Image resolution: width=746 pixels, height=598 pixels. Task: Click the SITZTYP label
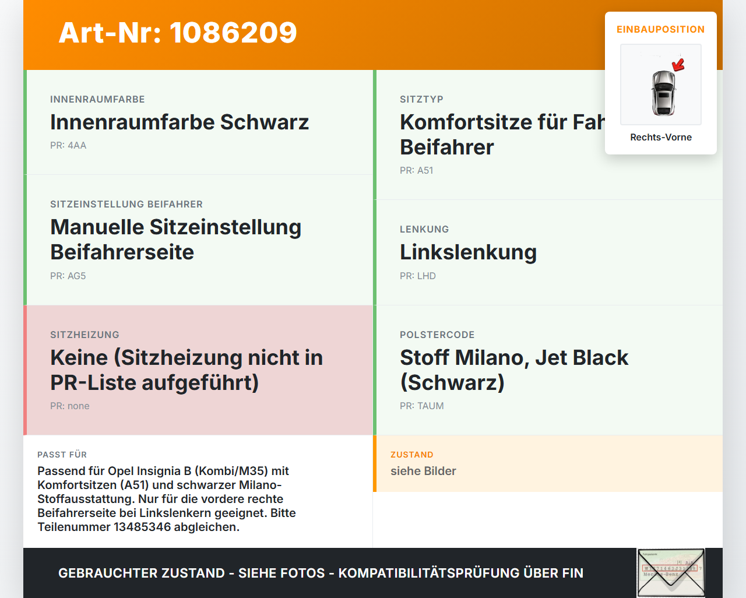pos(421,100)
